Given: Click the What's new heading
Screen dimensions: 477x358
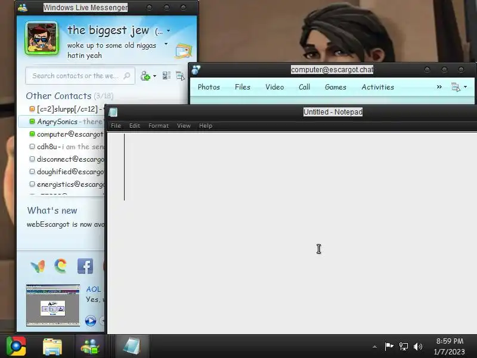Looking at the screenshot, I should [52, 211].
